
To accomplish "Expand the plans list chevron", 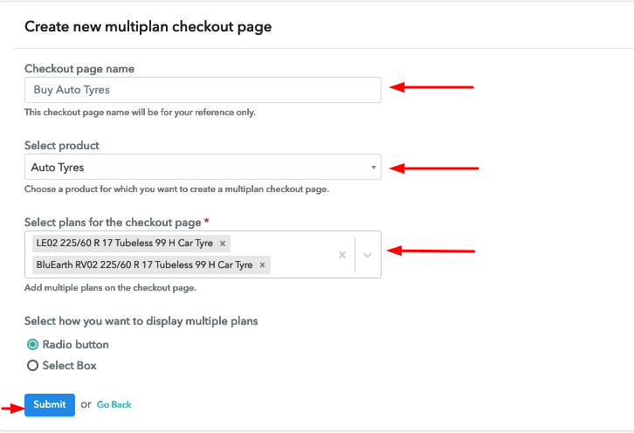I will (367, 255).
